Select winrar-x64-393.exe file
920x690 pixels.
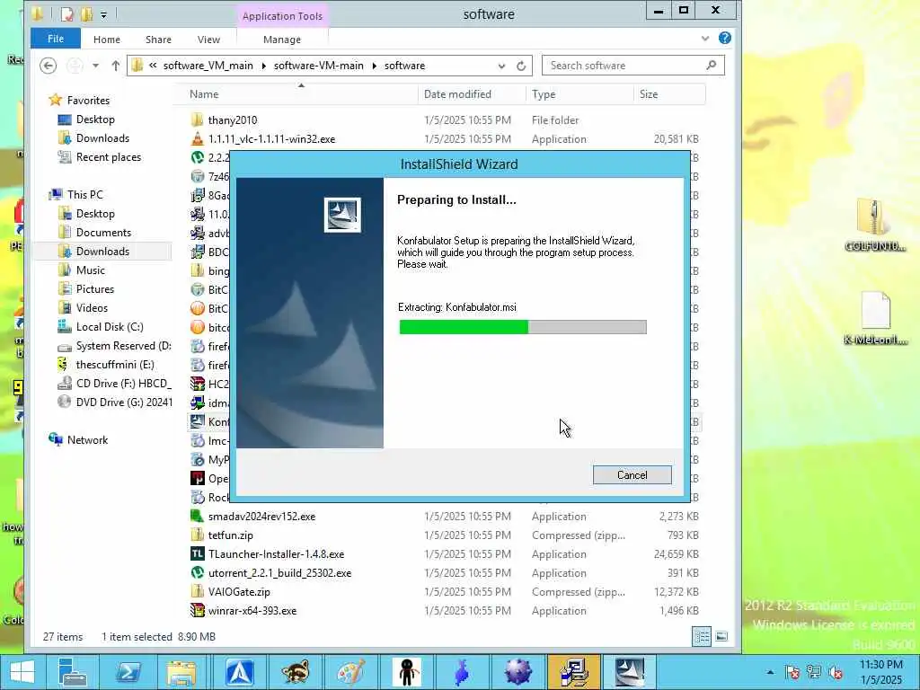[x=252, y=610]
